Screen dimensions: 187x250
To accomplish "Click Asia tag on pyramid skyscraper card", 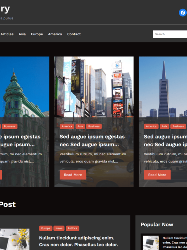I will [x=164, y=126].
